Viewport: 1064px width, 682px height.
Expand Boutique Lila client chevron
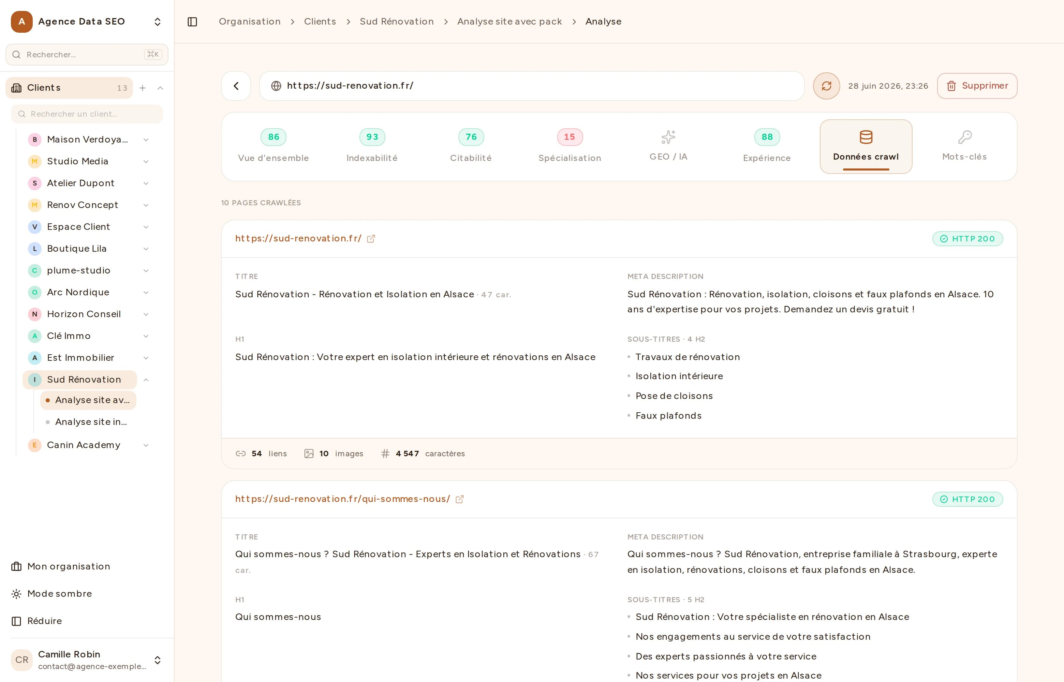tap(146, 249)
